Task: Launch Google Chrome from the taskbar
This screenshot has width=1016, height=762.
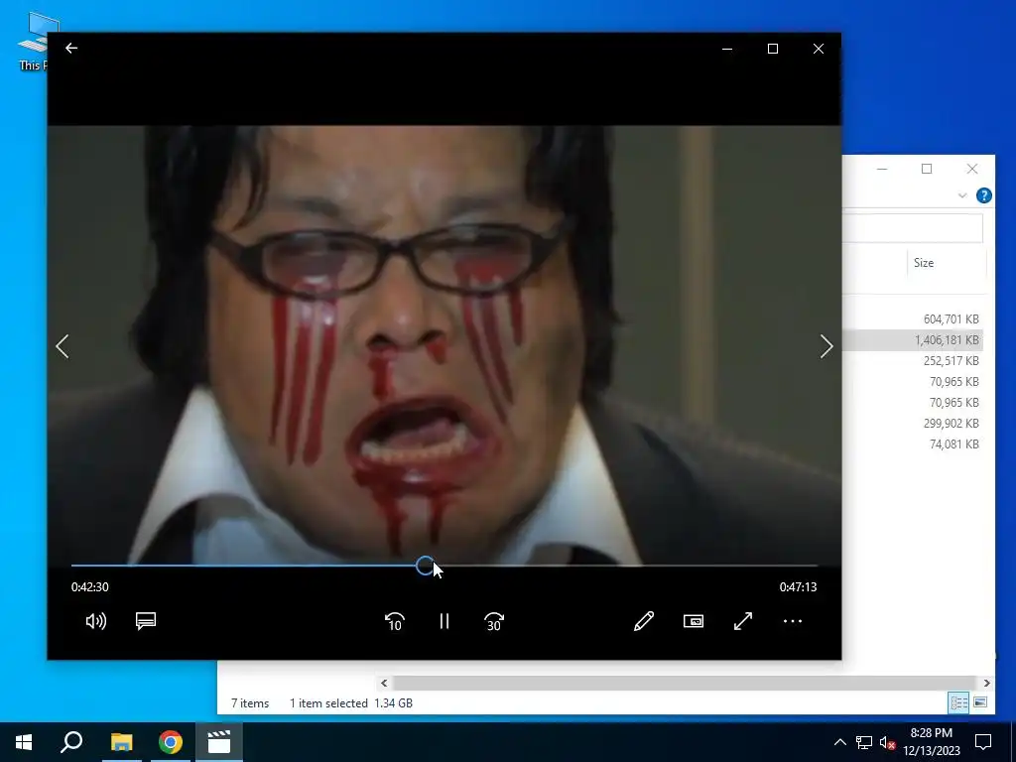Action: pos(171,742)
